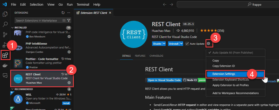Open Extensions panel more actions menu
Screen dimensions: 279x110
coord(69,13)
